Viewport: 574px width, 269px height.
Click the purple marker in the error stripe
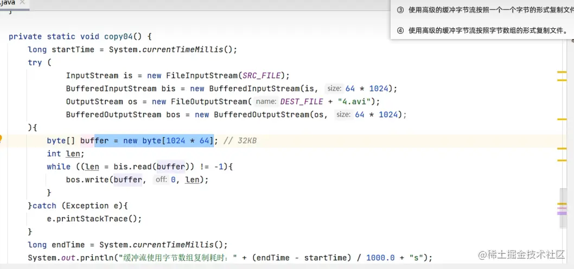(x=562, y=213)
